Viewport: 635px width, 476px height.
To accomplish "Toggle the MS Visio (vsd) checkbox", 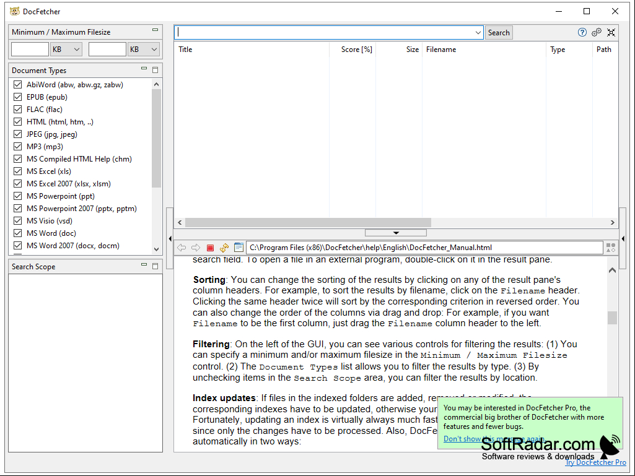I will click(17, 220).
